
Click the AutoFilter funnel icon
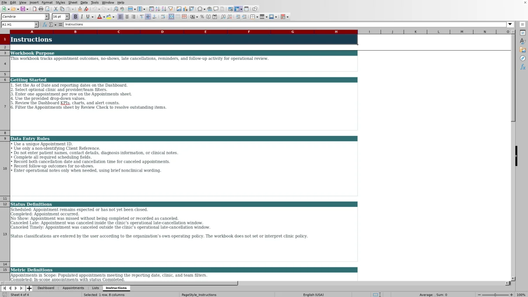[170, 9]
